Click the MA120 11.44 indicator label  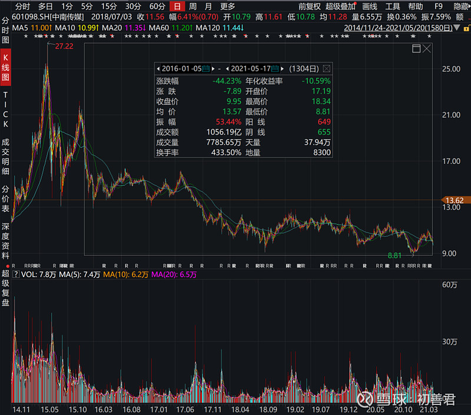220,28
